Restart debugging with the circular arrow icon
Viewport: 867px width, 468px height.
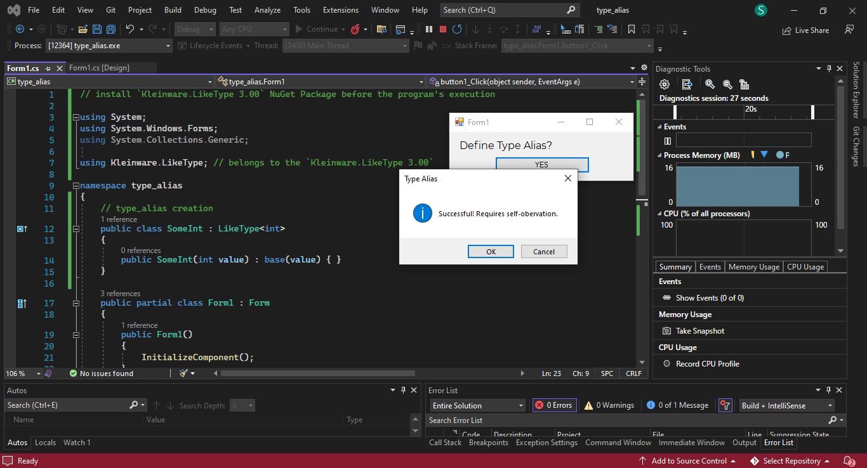457,29
